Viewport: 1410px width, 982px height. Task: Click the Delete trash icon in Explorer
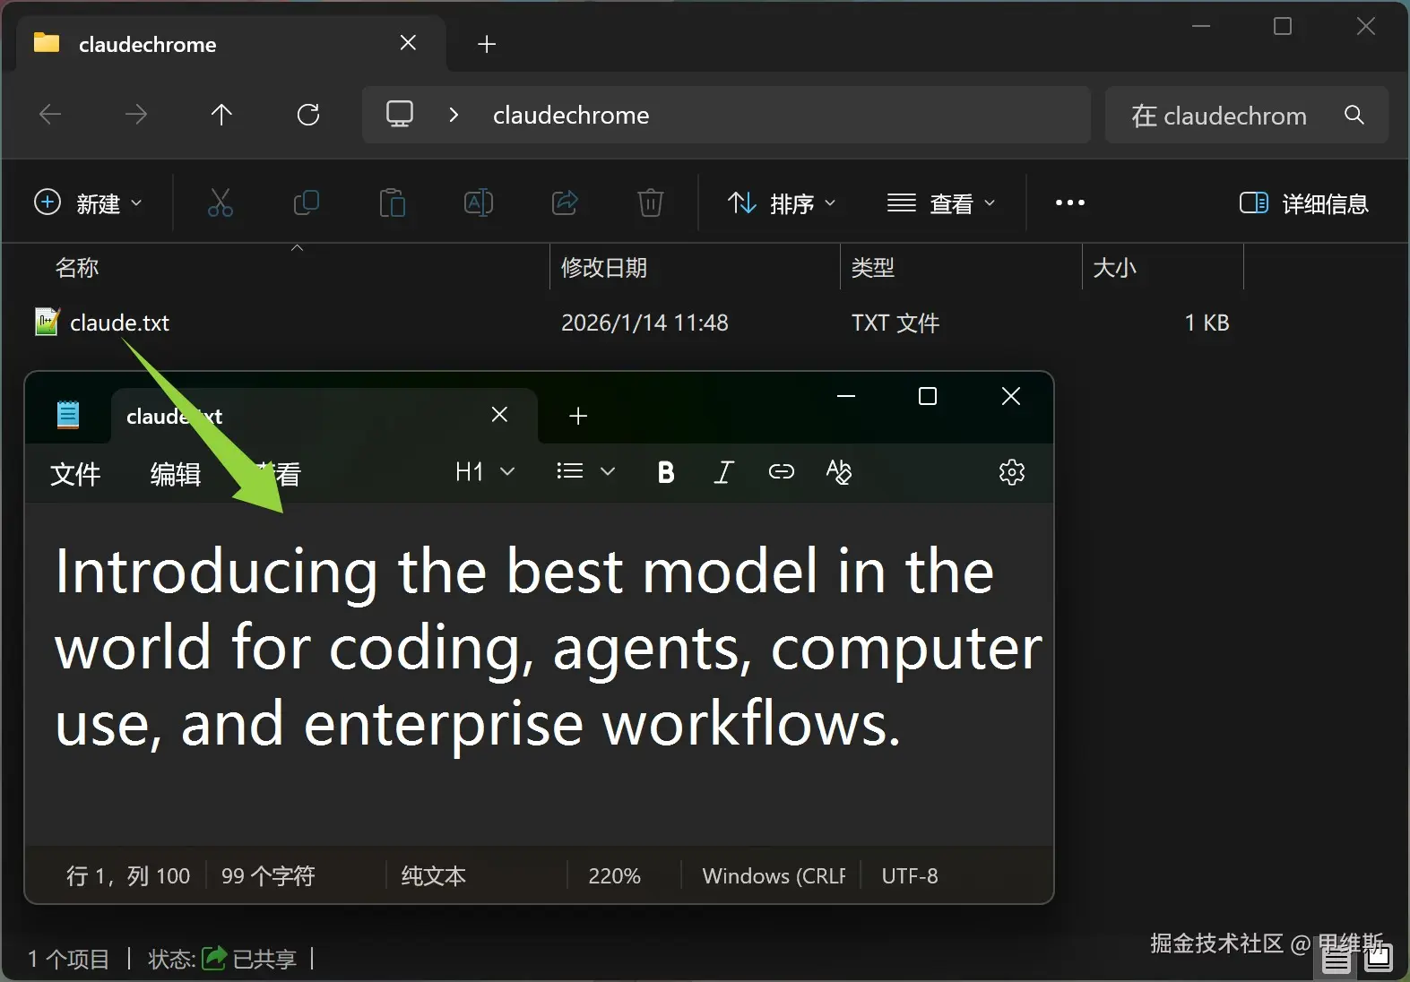point(651,203)
